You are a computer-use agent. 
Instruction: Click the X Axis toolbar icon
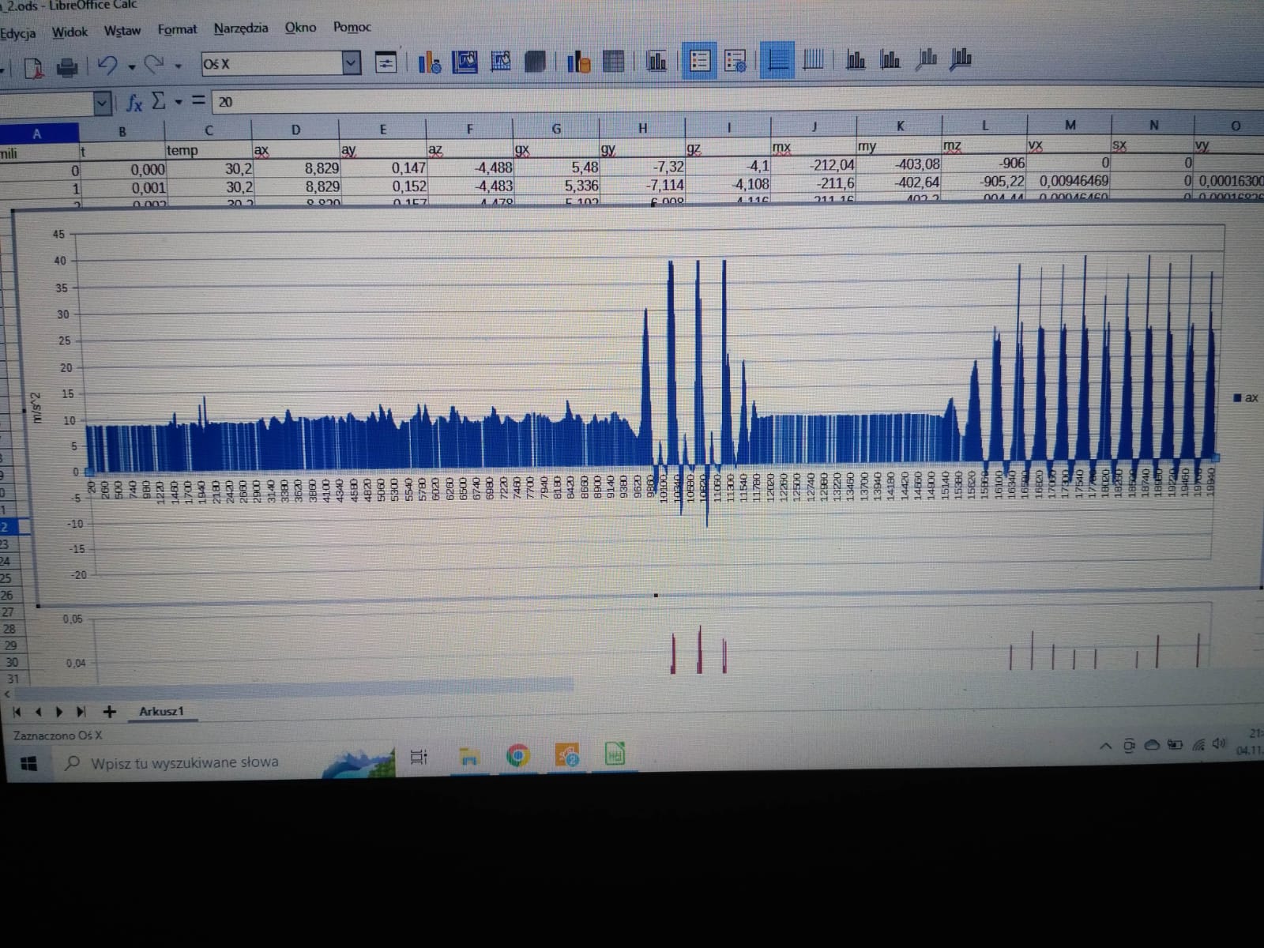point(856,60)
